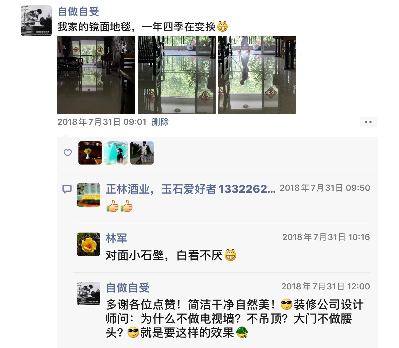Open the flower vase liker avatar
Viewport: 399px width, 348px height.
[x=90, y=153]
